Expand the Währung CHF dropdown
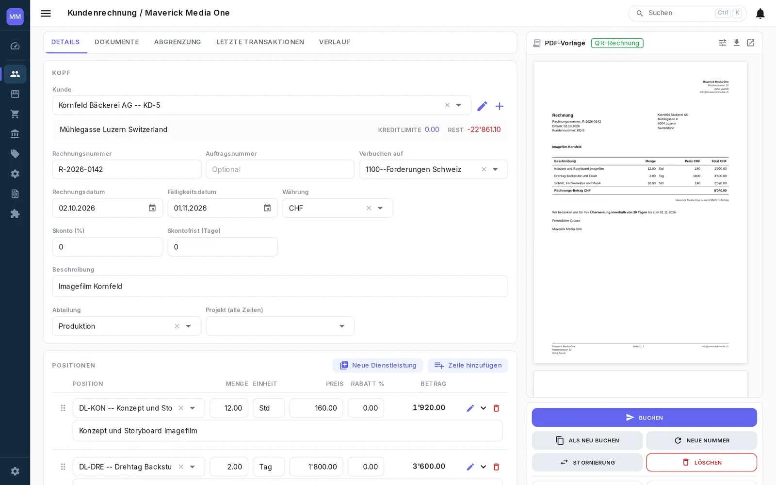 pyautogui.click(x=380, y=208)
